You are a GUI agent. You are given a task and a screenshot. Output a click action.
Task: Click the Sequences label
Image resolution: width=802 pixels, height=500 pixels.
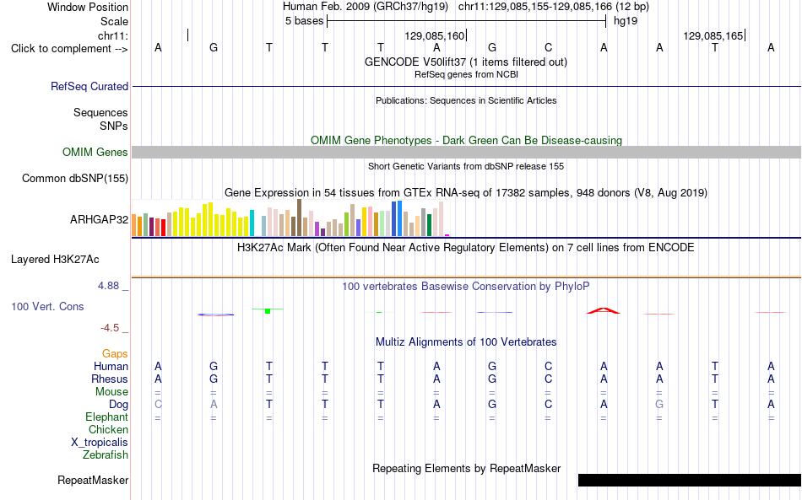100,112
